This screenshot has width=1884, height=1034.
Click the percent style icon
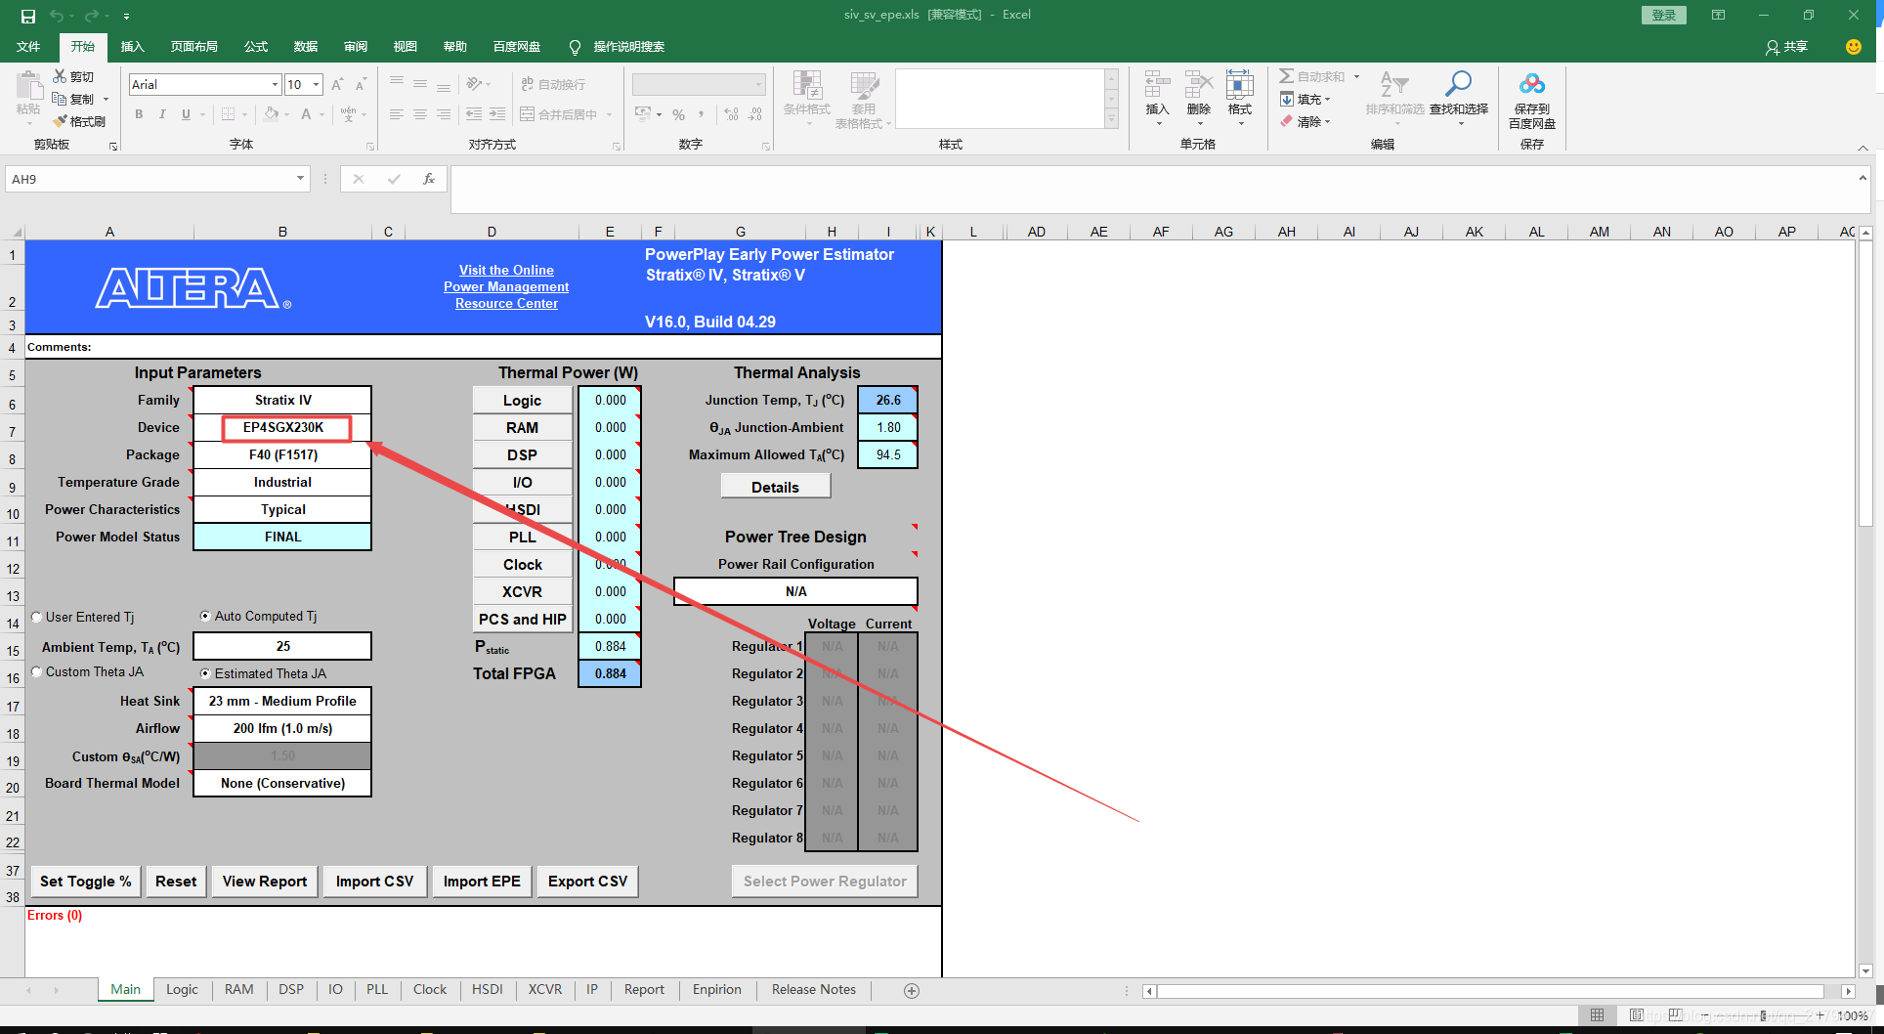pos(678,114)
